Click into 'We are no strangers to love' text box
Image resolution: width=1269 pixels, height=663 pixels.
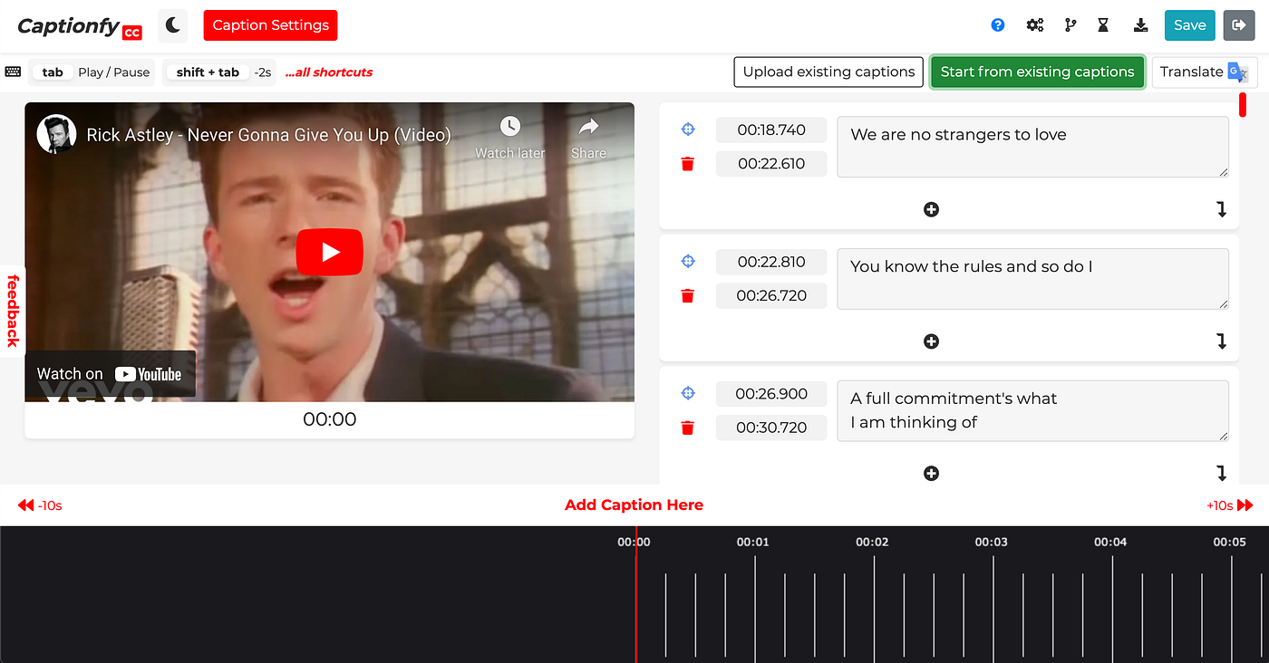click(x=1032, y=147)
